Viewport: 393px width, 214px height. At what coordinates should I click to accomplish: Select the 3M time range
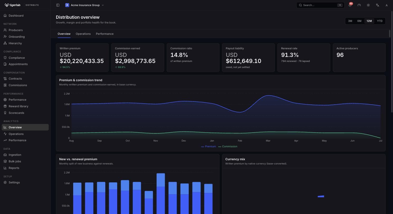[x=350, y=21]
